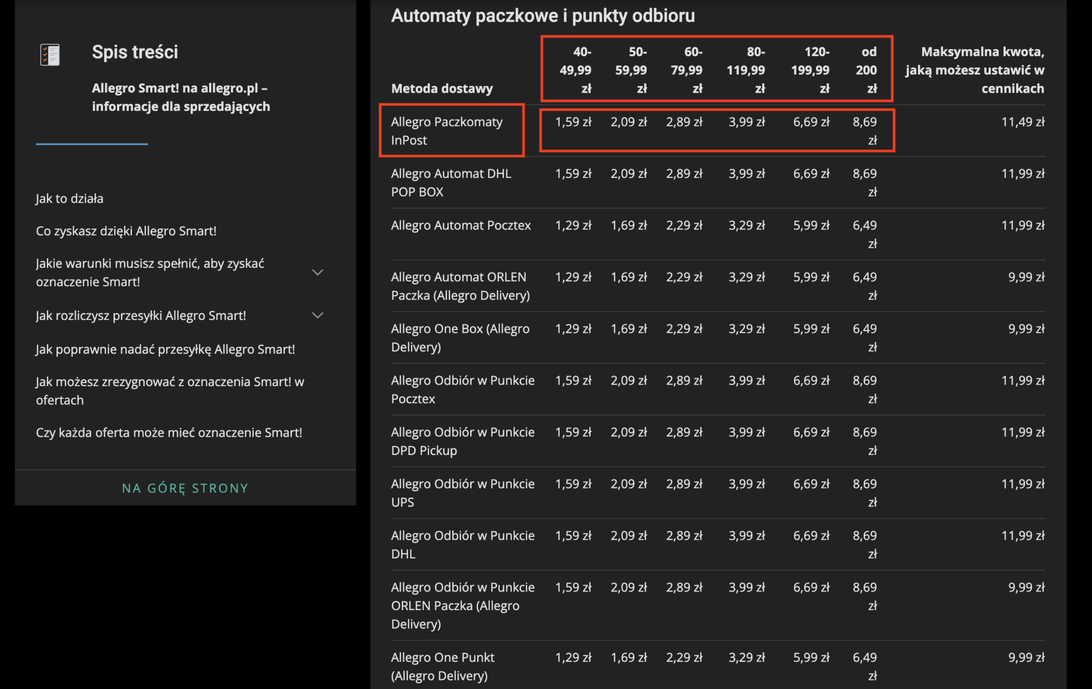
Task: Click the 'od 200 zł' column header
Action: tap(866, 70)
